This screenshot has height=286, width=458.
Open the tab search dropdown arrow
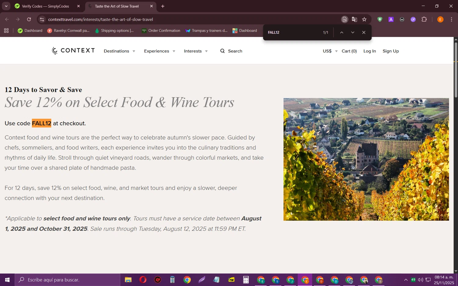point(6,6)
